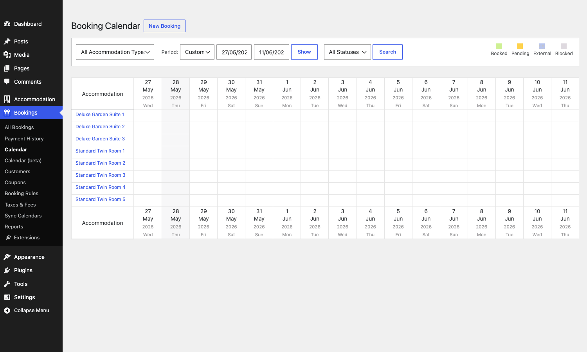
Task: Open Deluxe Garden Suite 1 link
Action: point(100,115)
